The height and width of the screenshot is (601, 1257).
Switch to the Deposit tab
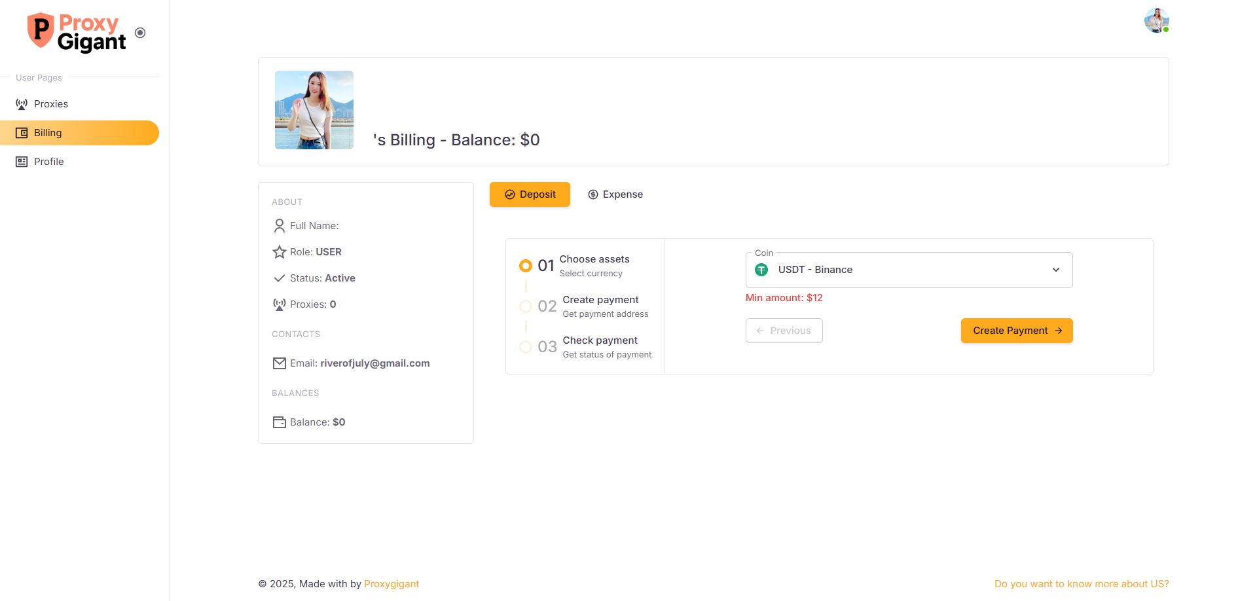tap(530, 194)
